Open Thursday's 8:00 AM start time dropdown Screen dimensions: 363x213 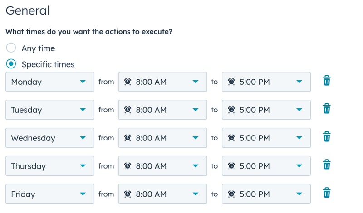(162, 166)
